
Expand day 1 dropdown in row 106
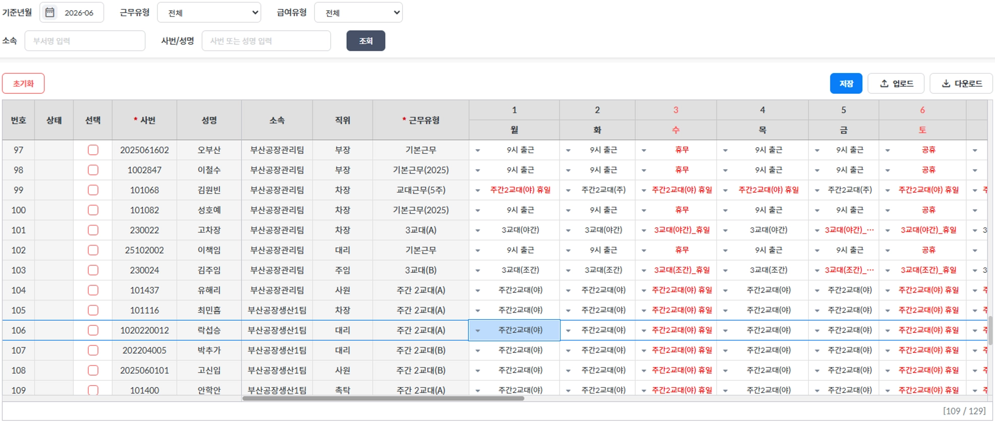click(477, 331)
